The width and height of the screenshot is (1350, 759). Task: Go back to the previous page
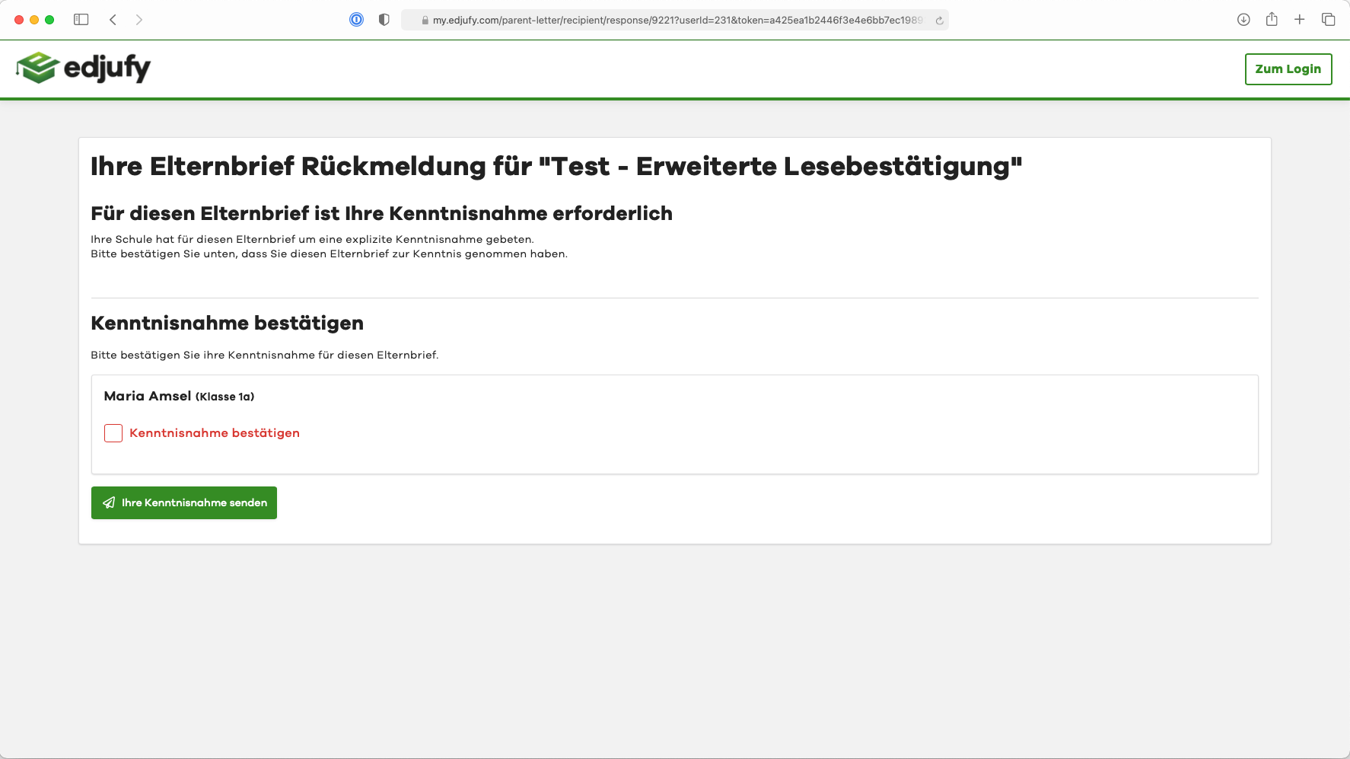(113, 20)
